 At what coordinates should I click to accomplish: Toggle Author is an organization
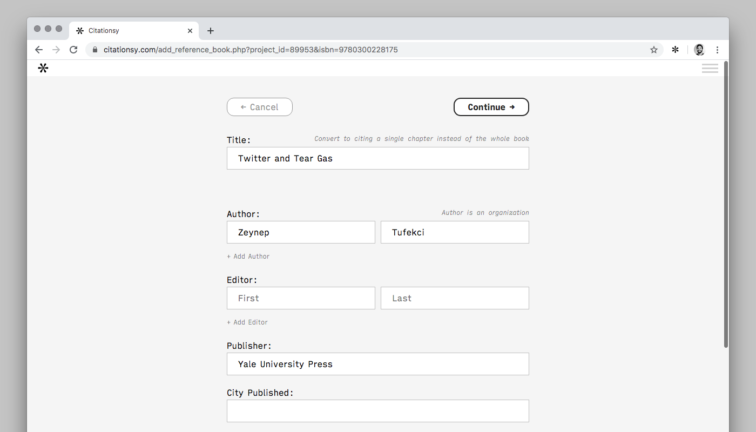[485, 213]
